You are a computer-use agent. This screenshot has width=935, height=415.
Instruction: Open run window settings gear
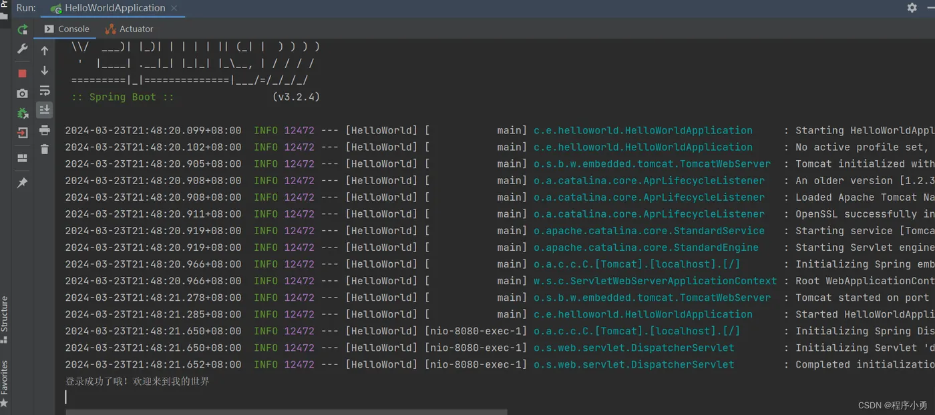click(912, 7)
